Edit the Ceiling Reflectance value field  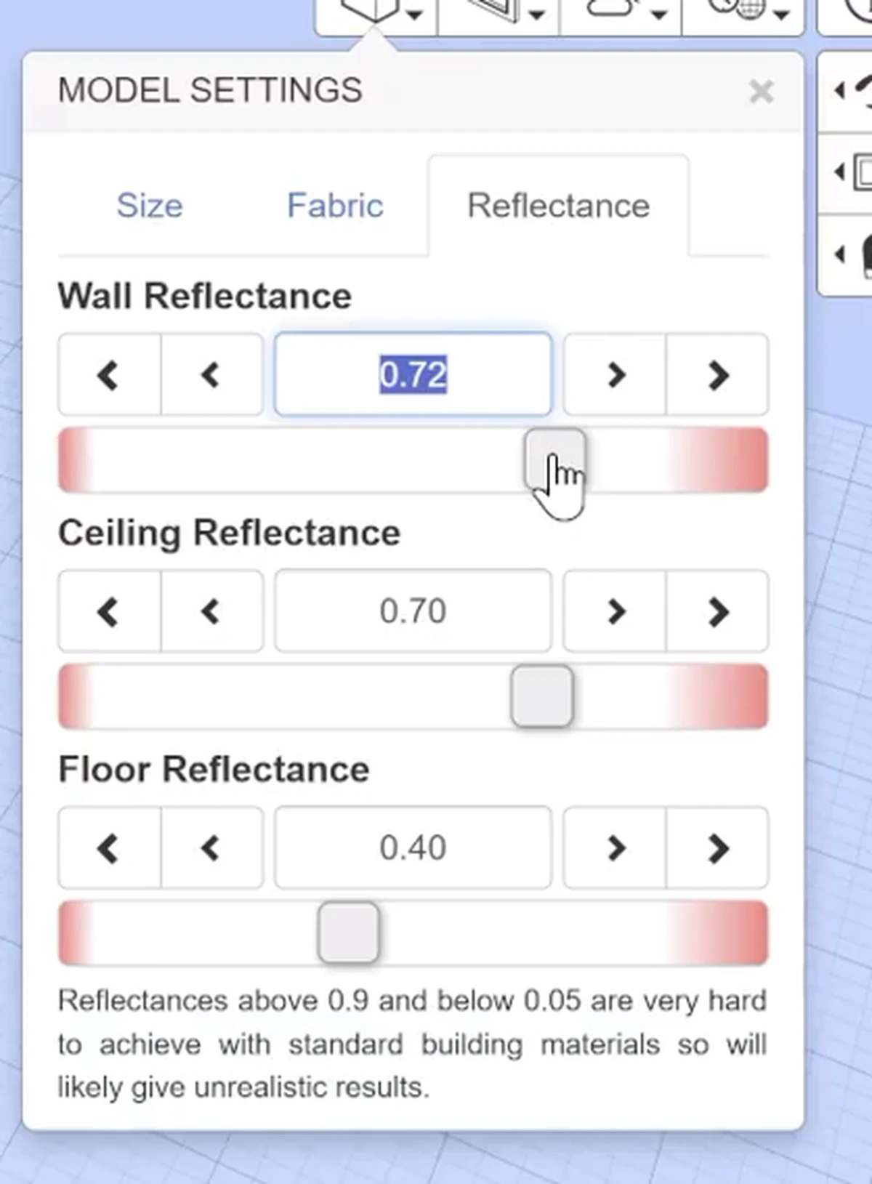click(x=413, y=611)
